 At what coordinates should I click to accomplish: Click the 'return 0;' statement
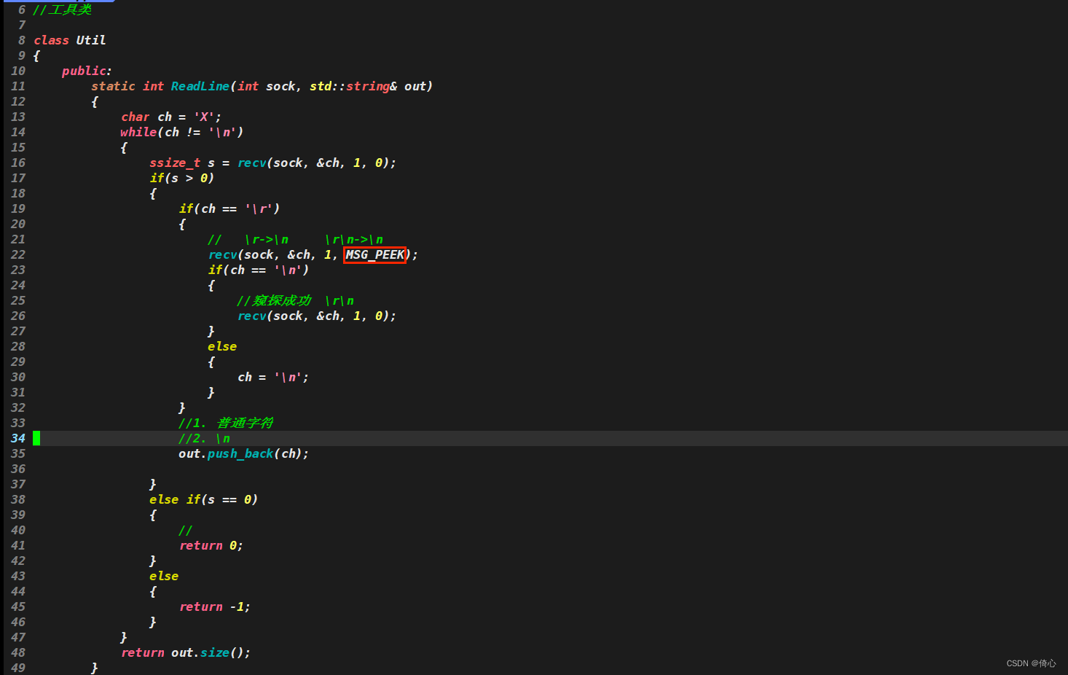pos(211,545)
